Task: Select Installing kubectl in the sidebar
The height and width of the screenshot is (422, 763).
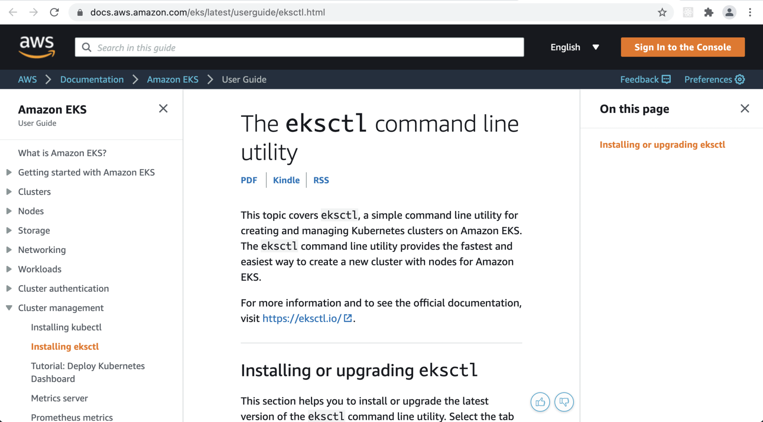Action: pos(66,327)
